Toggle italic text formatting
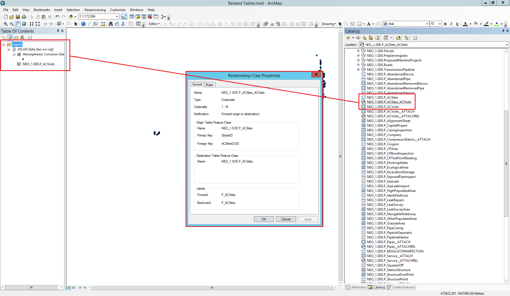510x296 pixels. (451, 24)
